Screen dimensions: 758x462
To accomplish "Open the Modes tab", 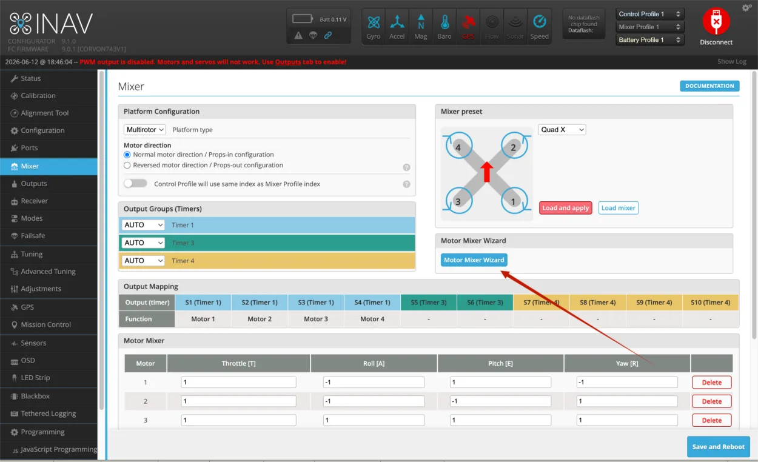I will coord(49,218).
